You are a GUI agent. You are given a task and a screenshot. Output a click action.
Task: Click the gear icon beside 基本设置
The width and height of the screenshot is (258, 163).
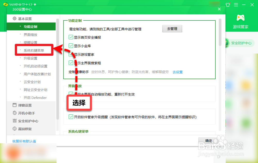[x=14, y=18]
